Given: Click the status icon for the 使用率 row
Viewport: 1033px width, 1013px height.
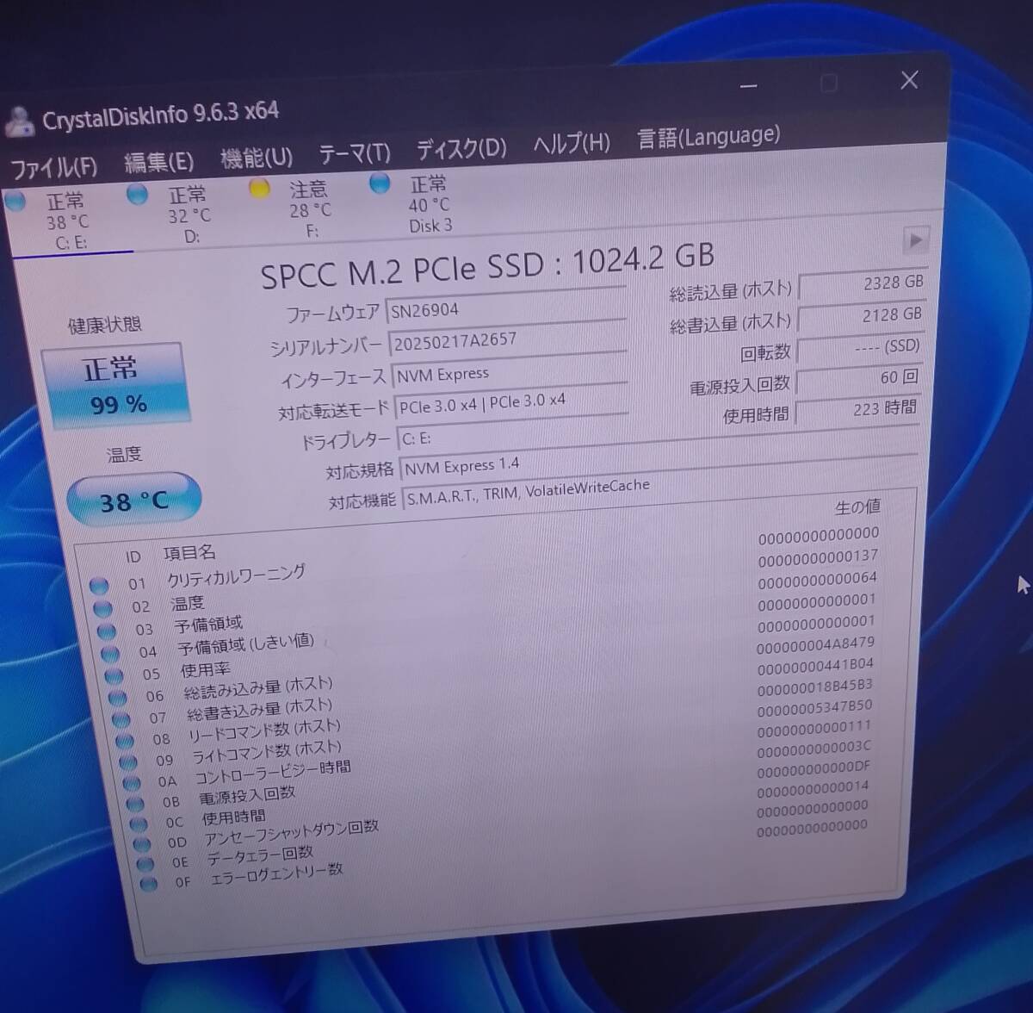Looking at the screenshot, I should tap(115, 675).
